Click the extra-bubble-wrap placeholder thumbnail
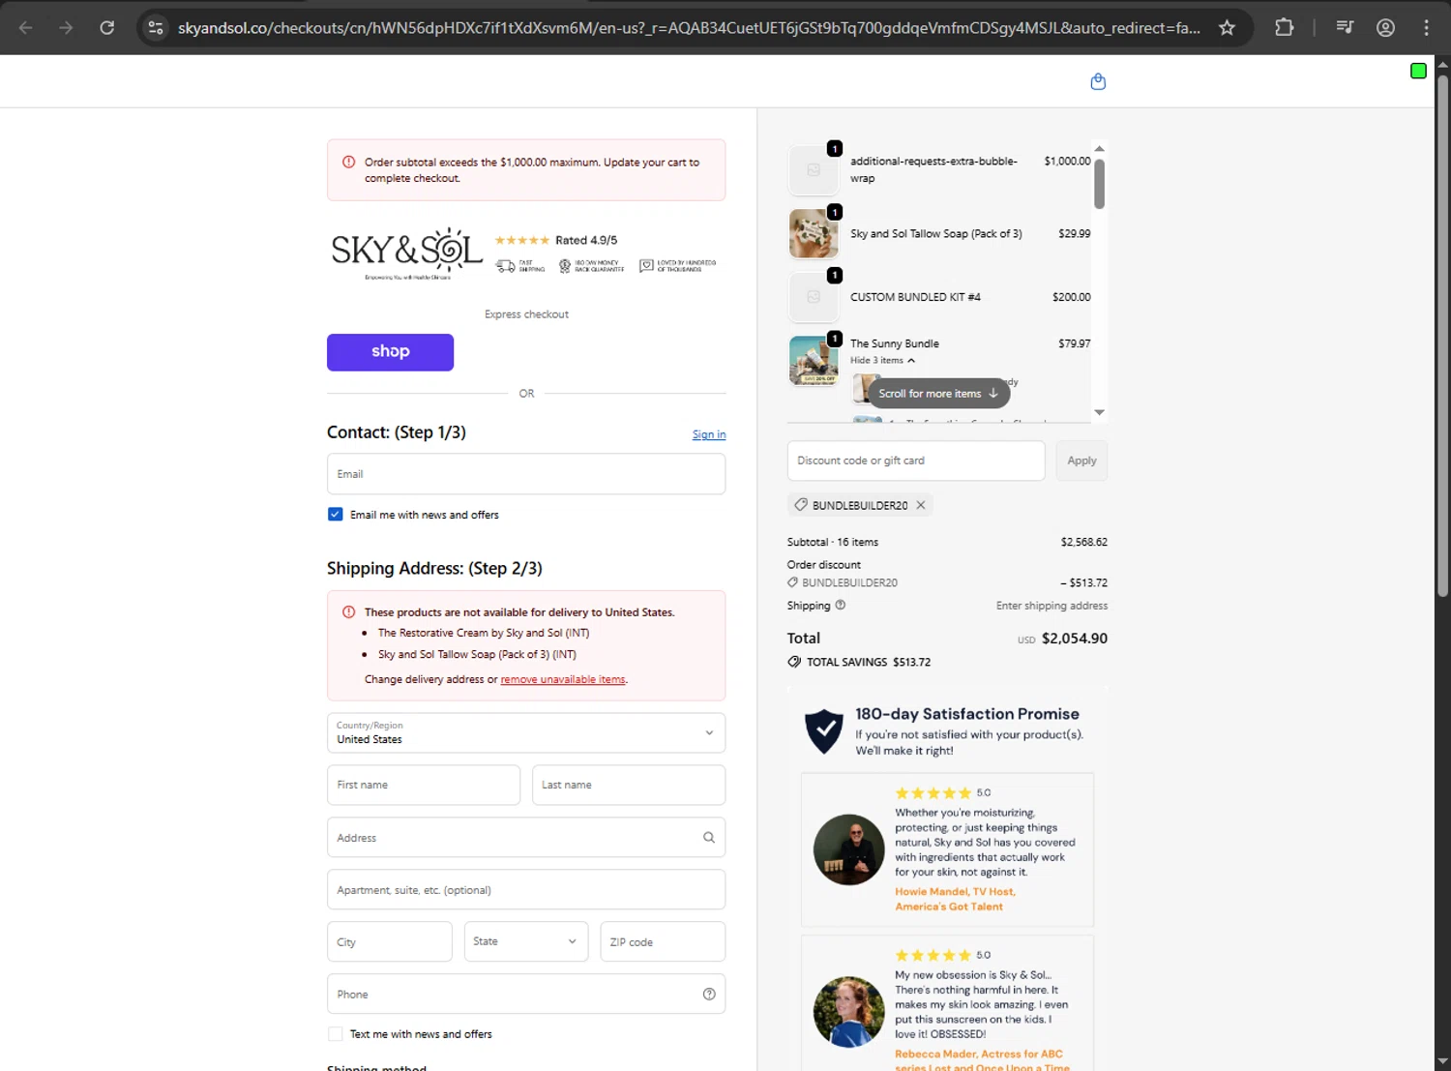The image size is (1451, 1071). click(814, 169)
